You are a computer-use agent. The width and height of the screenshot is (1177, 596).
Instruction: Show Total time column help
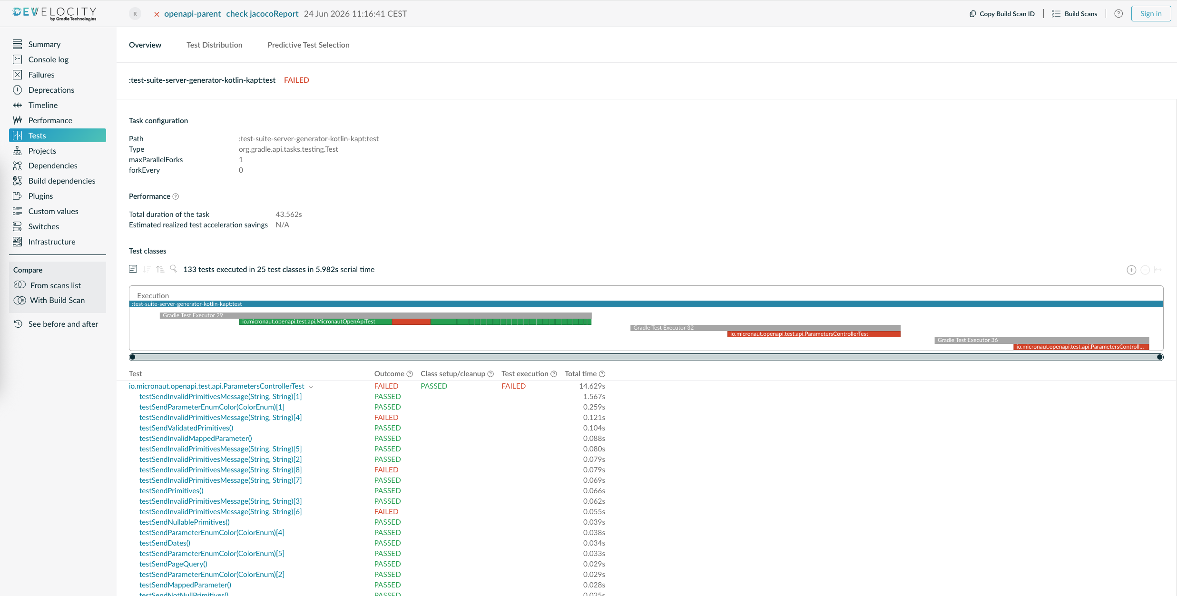[602, 374]
